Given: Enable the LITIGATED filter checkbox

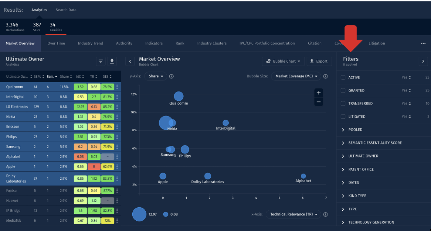Looking at the screenshot, I should (x=343, y=117).
